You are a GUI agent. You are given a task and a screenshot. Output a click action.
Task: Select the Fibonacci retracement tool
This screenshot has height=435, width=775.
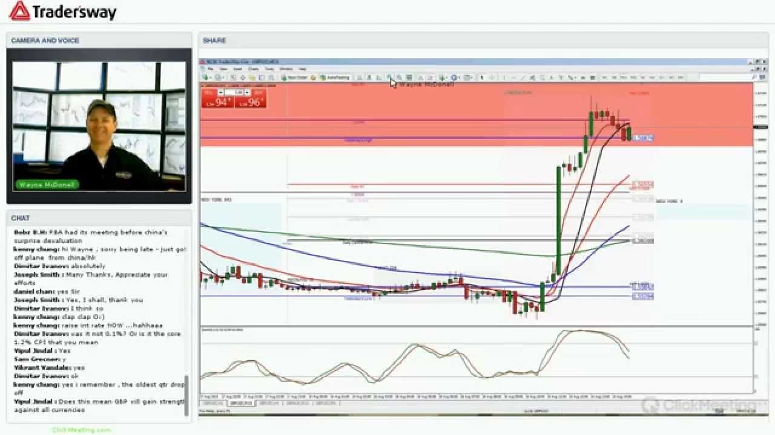[x=542, y=77]
